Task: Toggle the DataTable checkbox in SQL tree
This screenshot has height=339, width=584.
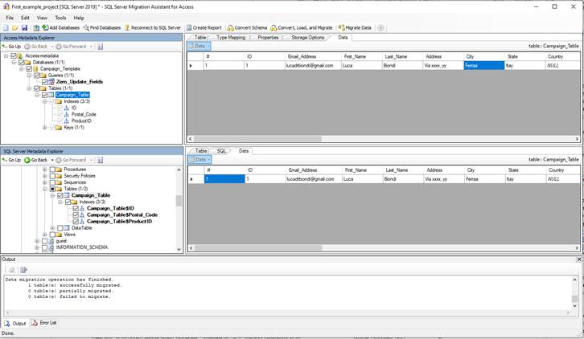Action: tap(60, 227)
